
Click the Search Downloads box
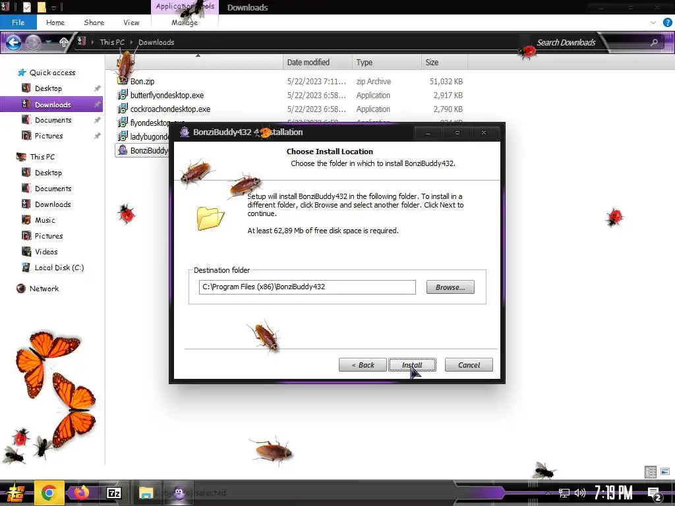coord(566,42)
